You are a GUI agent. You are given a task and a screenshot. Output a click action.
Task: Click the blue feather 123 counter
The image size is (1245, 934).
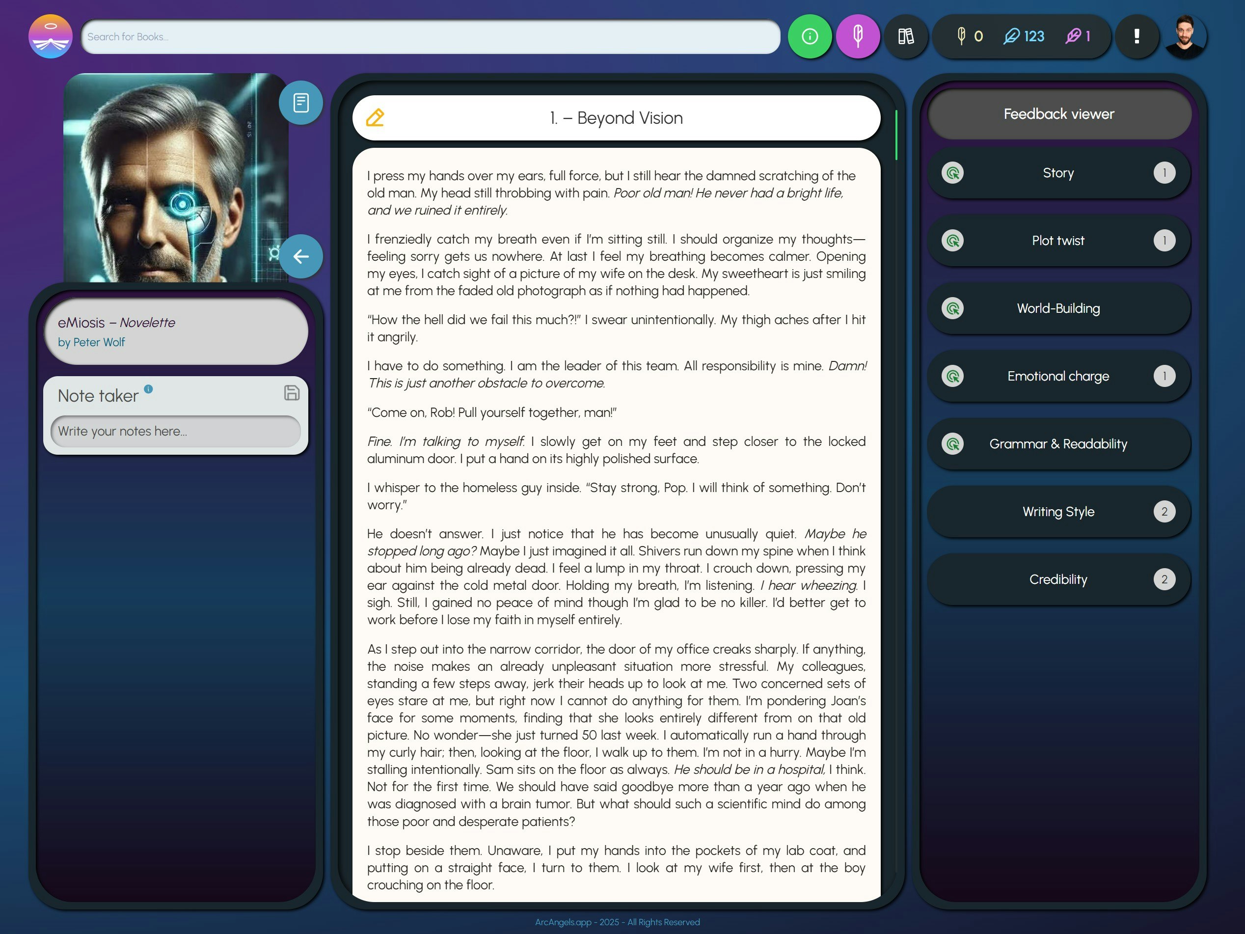[1024, 37]
